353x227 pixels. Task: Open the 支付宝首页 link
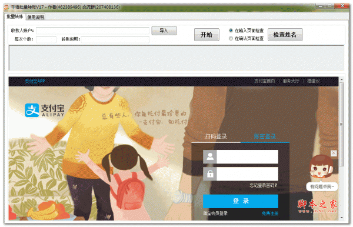pyautogui.click(x=265, y=81)
